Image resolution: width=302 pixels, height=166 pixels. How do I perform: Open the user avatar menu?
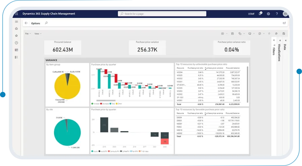point(285,14)
